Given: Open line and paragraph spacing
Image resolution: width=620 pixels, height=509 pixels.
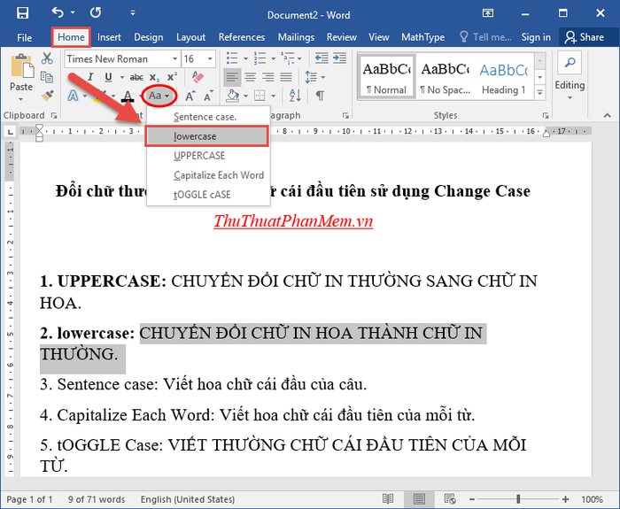Looking at the screenshot, I should tap(314, 77).
